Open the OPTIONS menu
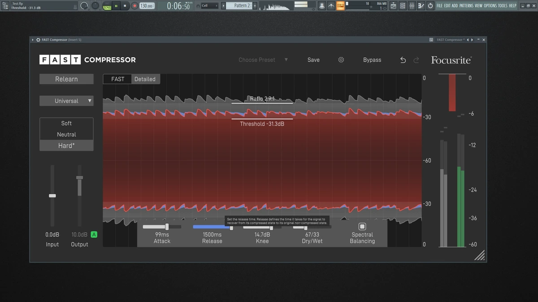The width and height of the screenshot is (538, 302). coord(490,6)
